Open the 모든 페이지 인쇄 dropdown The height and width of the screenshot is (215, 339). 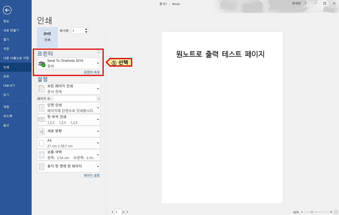click(x=97, y=89)
